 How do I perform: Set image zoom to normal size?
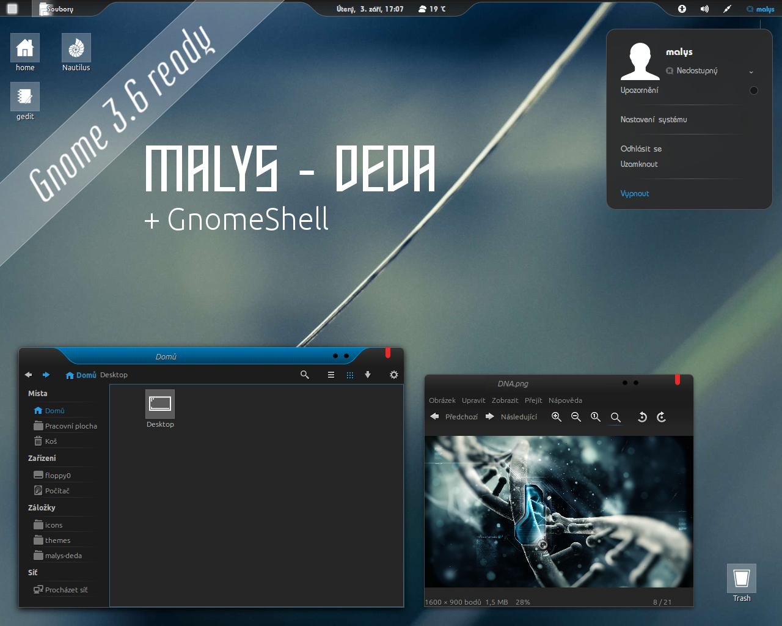point(596,417)
